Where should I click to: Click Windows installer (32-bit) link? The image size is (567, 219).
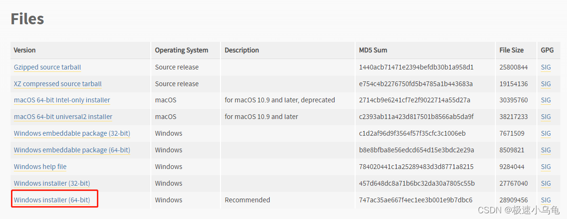point(52,183)
